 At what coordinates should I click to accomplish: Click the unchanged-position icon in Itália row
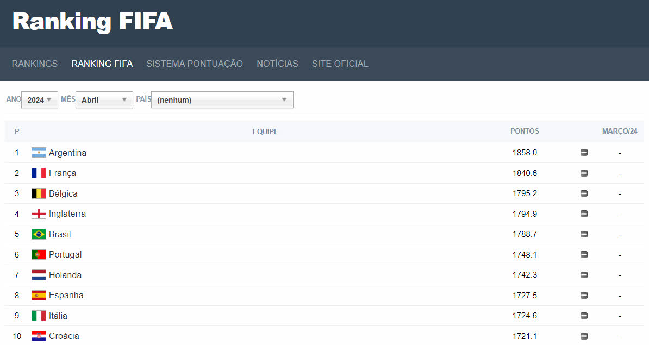(x=584, y=316)
